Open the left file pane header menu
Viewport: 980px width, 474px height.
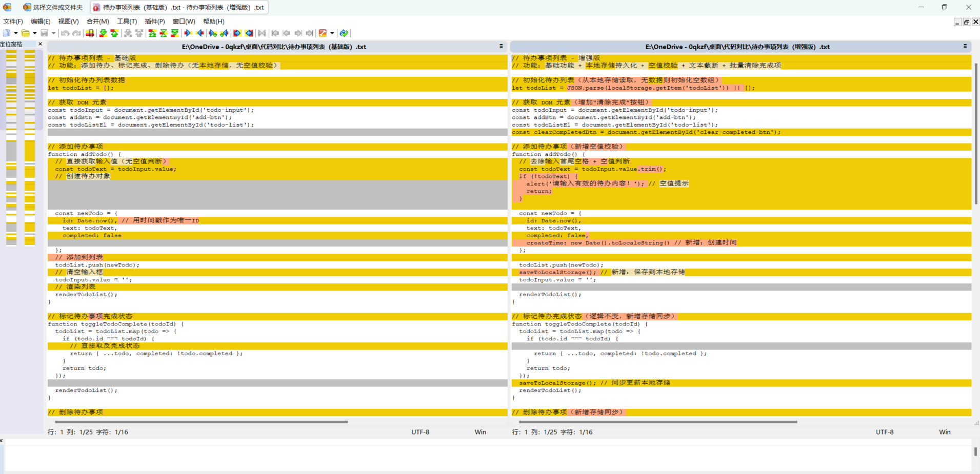[x=501, y=46]
